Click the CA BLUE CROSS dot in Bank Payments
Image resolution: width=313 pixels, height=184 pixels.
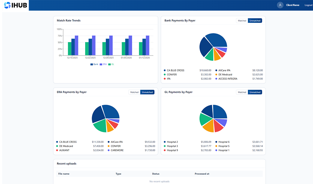[x=165, y=70]
